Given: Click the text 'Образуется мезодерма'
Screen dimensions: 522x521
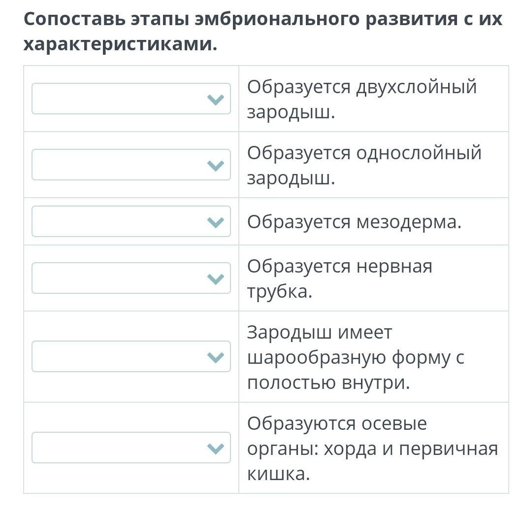Looking at the screenshot, I should pyautogui.click(x=354, y=221).
